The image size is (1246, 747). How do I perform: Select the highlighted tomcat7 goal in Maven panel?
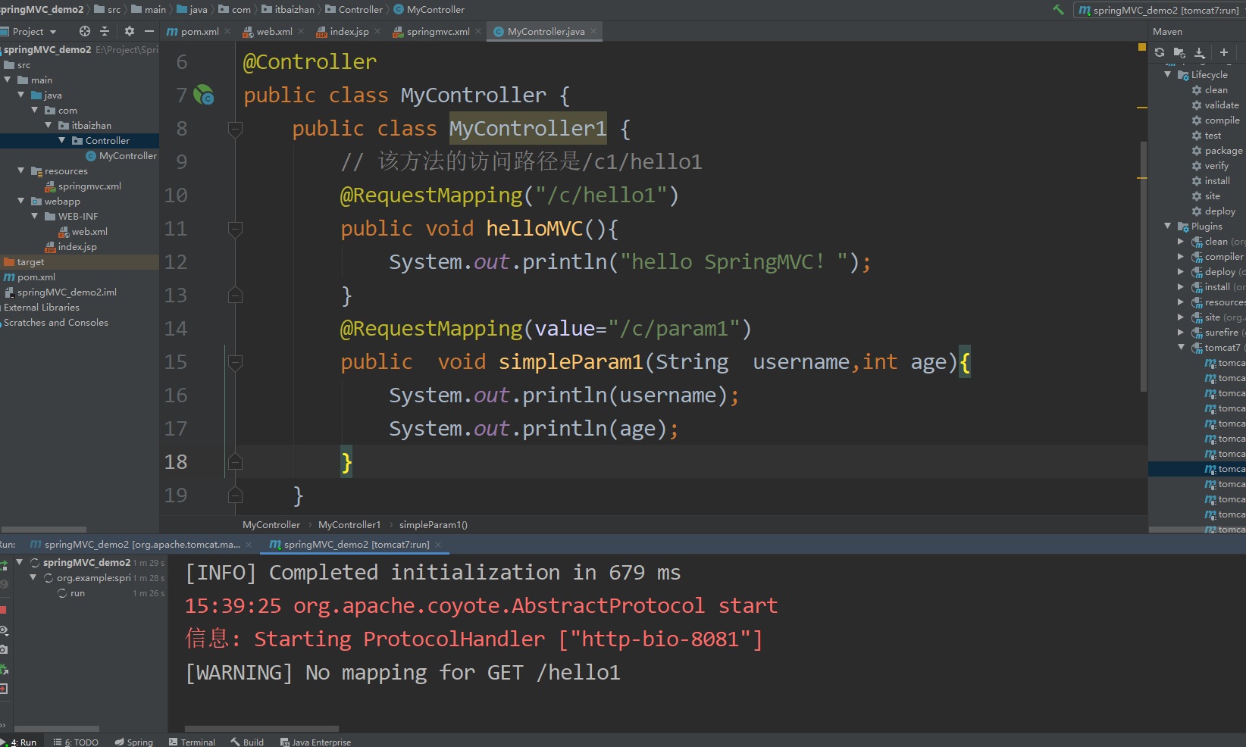1197,469
